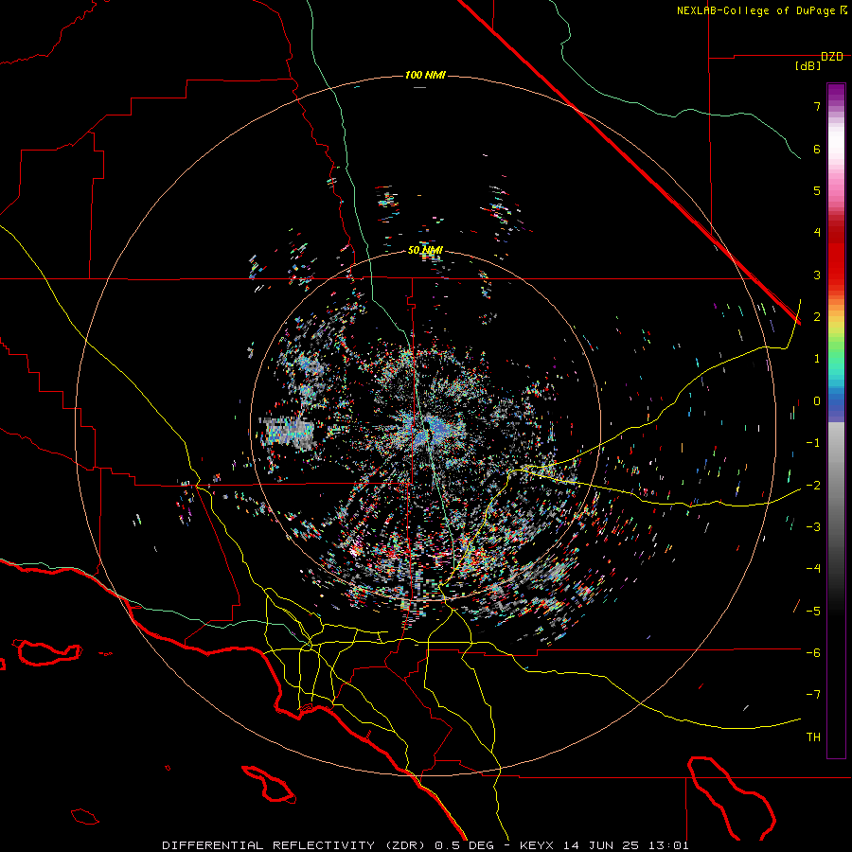Click the -6 value on the color scale

[813, 652]
